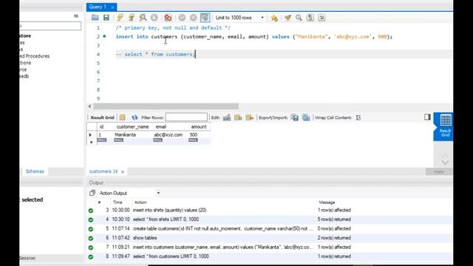The width and height of the screenshot is (473, 266).
Task: Execute the statement under the cursor icon
Action: pyautogui.click(x=132, y=18)
